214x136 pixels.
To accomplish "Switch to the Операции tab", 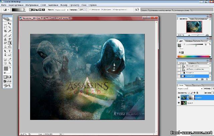I will pyautogui.click(x=193, y=63).
